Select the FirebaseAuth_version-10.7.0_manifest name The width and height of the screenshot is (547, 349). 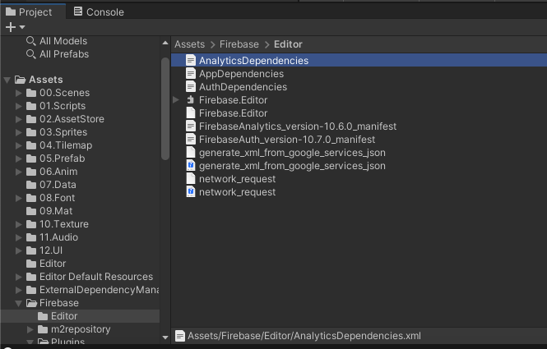point(287,140)
